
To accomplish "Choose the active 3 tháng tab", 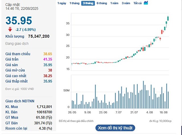I will [x=88, y=3].
